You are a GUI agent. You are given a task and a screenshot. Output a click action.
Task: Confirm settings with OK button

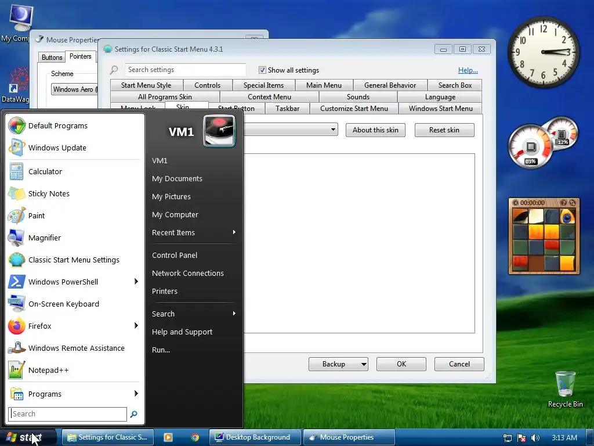pos(401,364)
